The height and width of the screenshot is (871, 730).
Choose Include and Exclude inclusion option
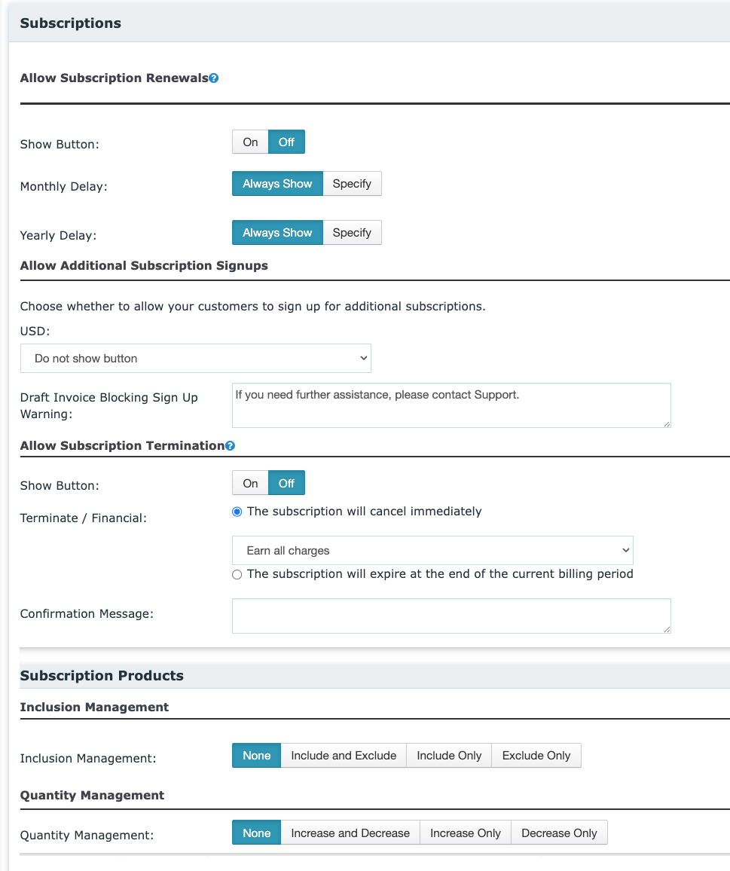(x=344, y=756)
